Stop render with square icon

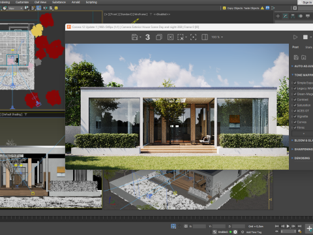point(305,37)
